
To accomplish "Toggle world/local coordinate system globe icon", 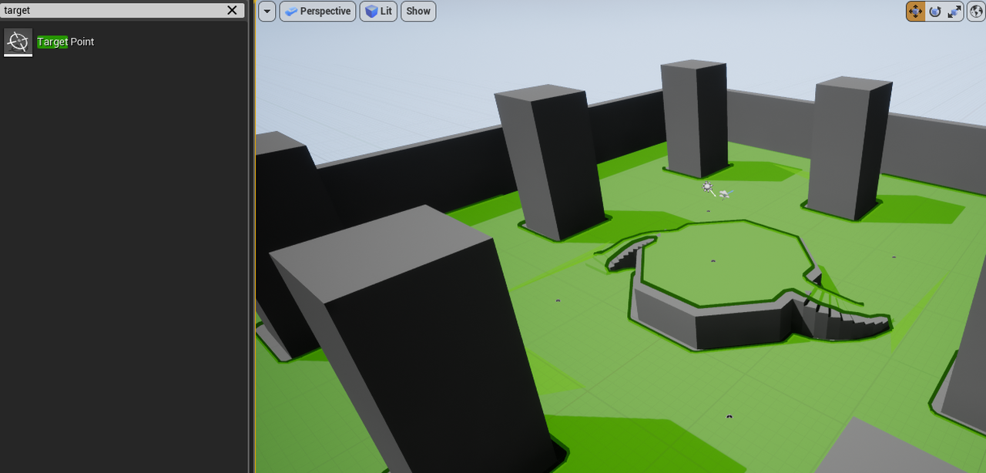I will click(976, 12).
